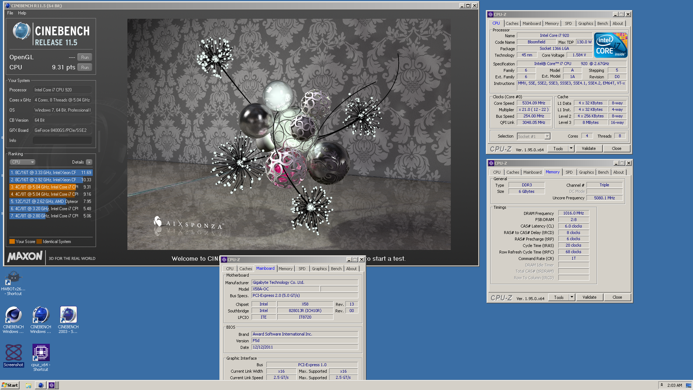Open the ranking Details arrow
Screen dimensions: 693x390
[x=89, y=162]
